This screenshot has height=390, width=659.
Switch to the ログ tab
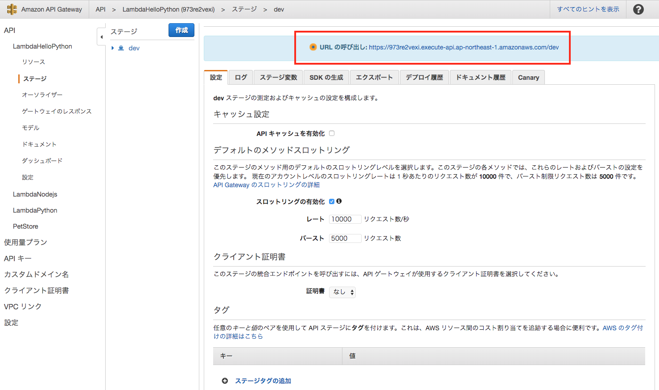(x=241, y=77)
